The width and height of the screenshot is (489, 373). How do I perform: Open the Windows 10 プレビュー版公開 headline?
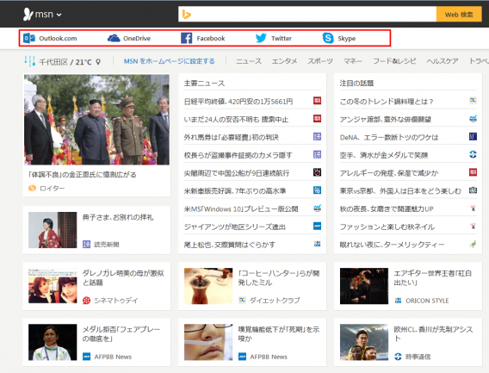pyautogui.click(x=241, y=208)
